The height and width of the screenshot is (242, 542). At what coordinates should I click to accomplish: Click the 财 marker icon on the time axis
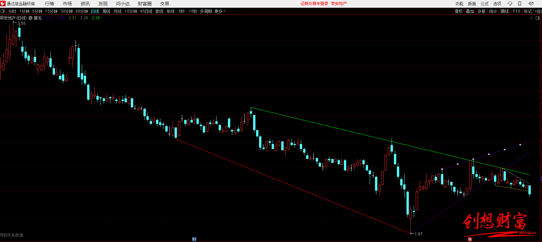pos(194,239)
